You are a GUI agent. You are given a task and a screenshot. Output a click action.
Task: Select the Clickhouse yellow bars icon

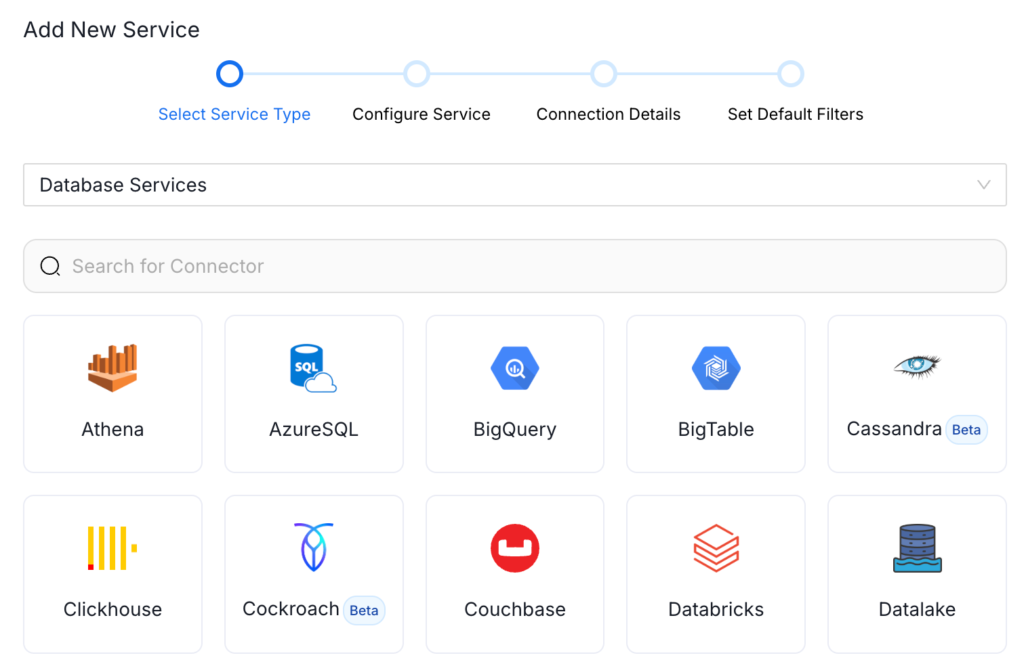tap(112, 548)
